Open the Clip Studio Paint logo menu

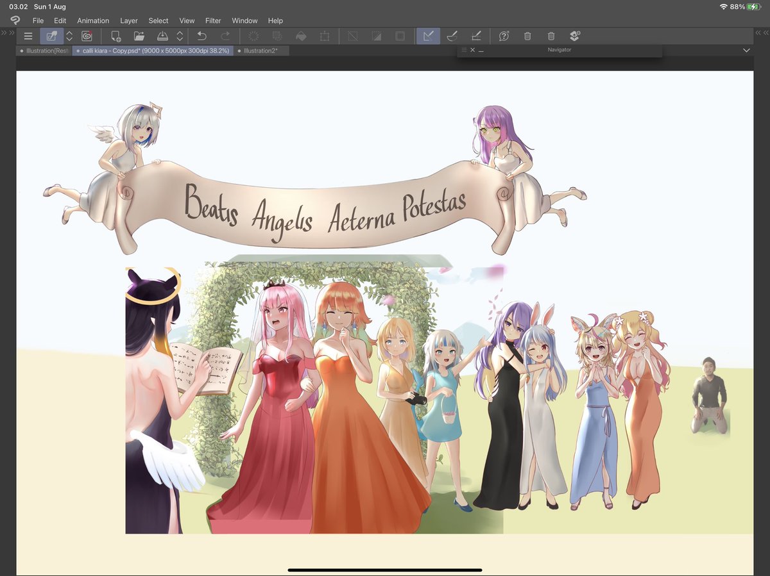tap(15, 21)
